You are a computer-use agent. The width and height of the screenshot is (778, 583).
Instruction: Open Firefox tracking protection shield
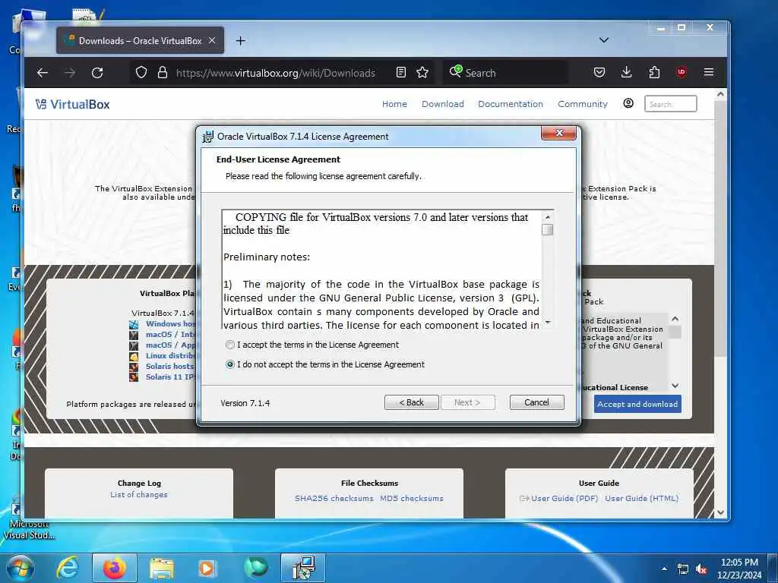tap(141, 72)
